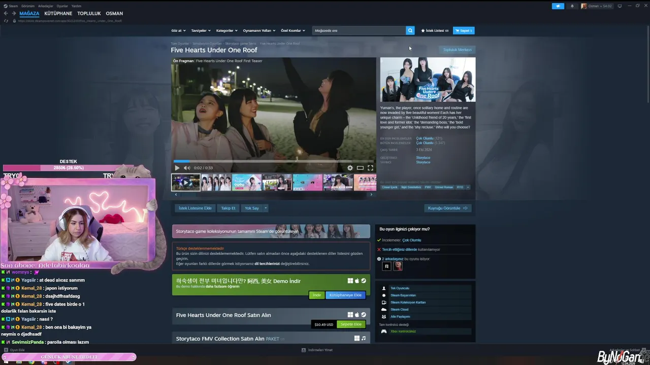
Task: Expand the Oynamanın Yolları dropdown
Action: point(259,30)
